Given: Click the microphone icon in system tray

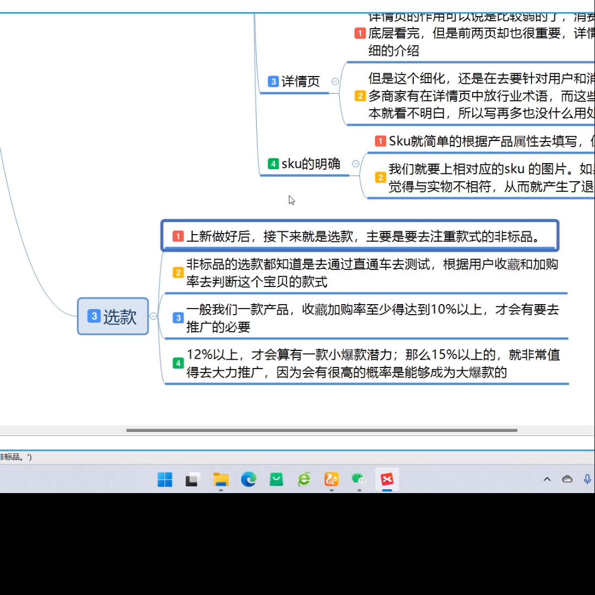Looking at the screenshot, I should click(x=587, y=479).
